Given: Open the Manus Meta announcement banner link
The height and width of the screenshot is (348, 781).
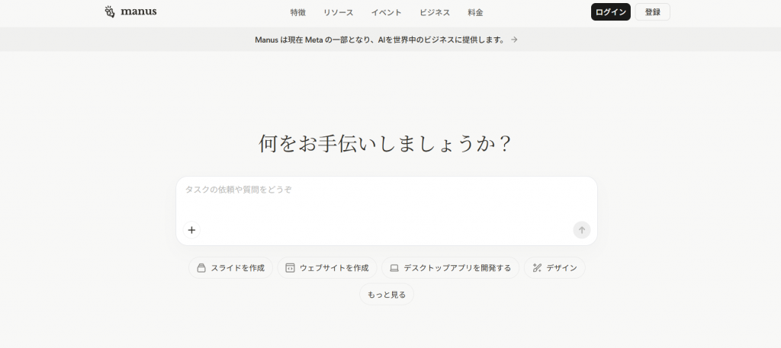Looking at the screenshot, I should tap(380, 40).
